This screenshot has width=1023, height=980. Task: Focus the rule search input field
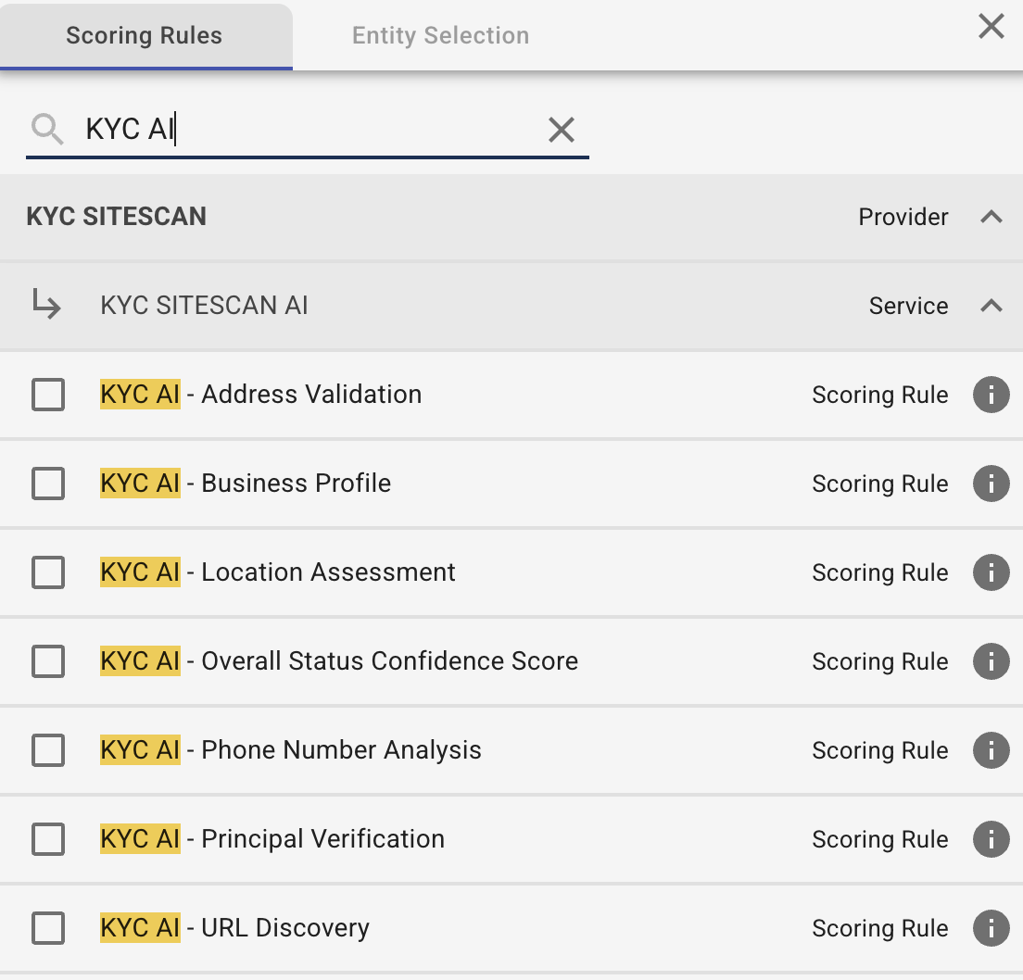point(308,129)
